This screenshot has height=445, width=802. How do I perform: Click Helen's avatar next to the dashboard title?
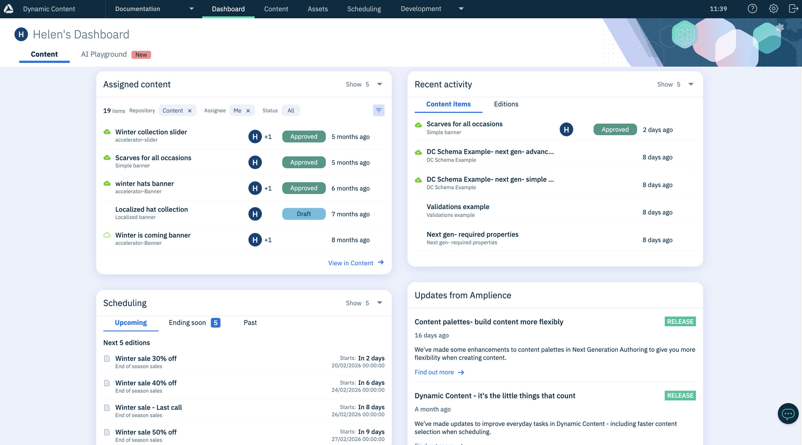point(21,34)
